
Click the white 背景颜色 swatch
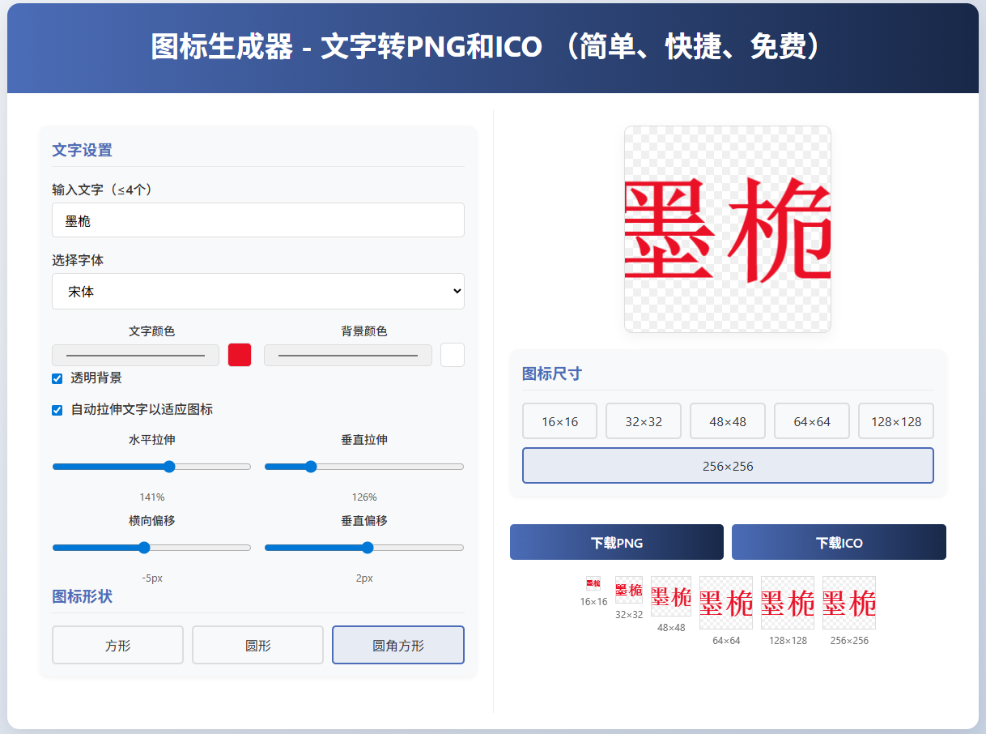[x=452, y=355]
